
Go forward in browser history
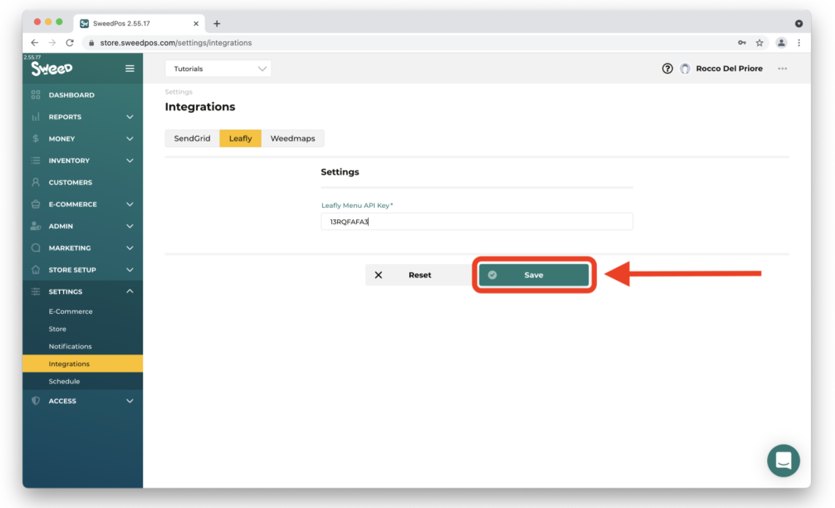click(x=52, y=43)
